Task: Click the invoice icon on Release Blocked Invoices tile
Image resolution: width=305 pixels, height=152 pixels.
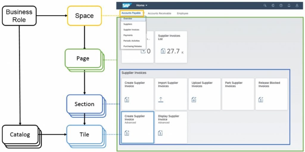Action: coord(261,100)
